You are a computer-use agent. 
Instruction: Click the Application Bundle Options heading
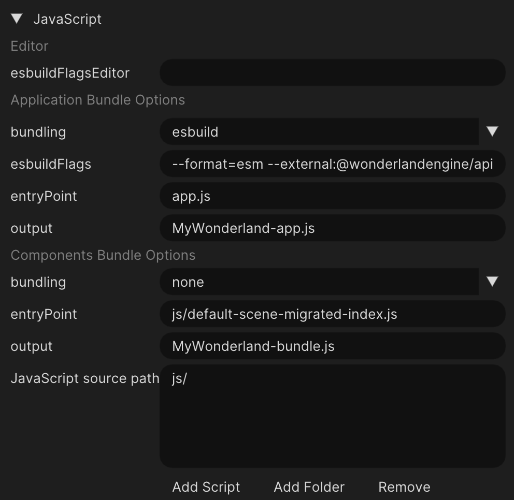point(98,100)
